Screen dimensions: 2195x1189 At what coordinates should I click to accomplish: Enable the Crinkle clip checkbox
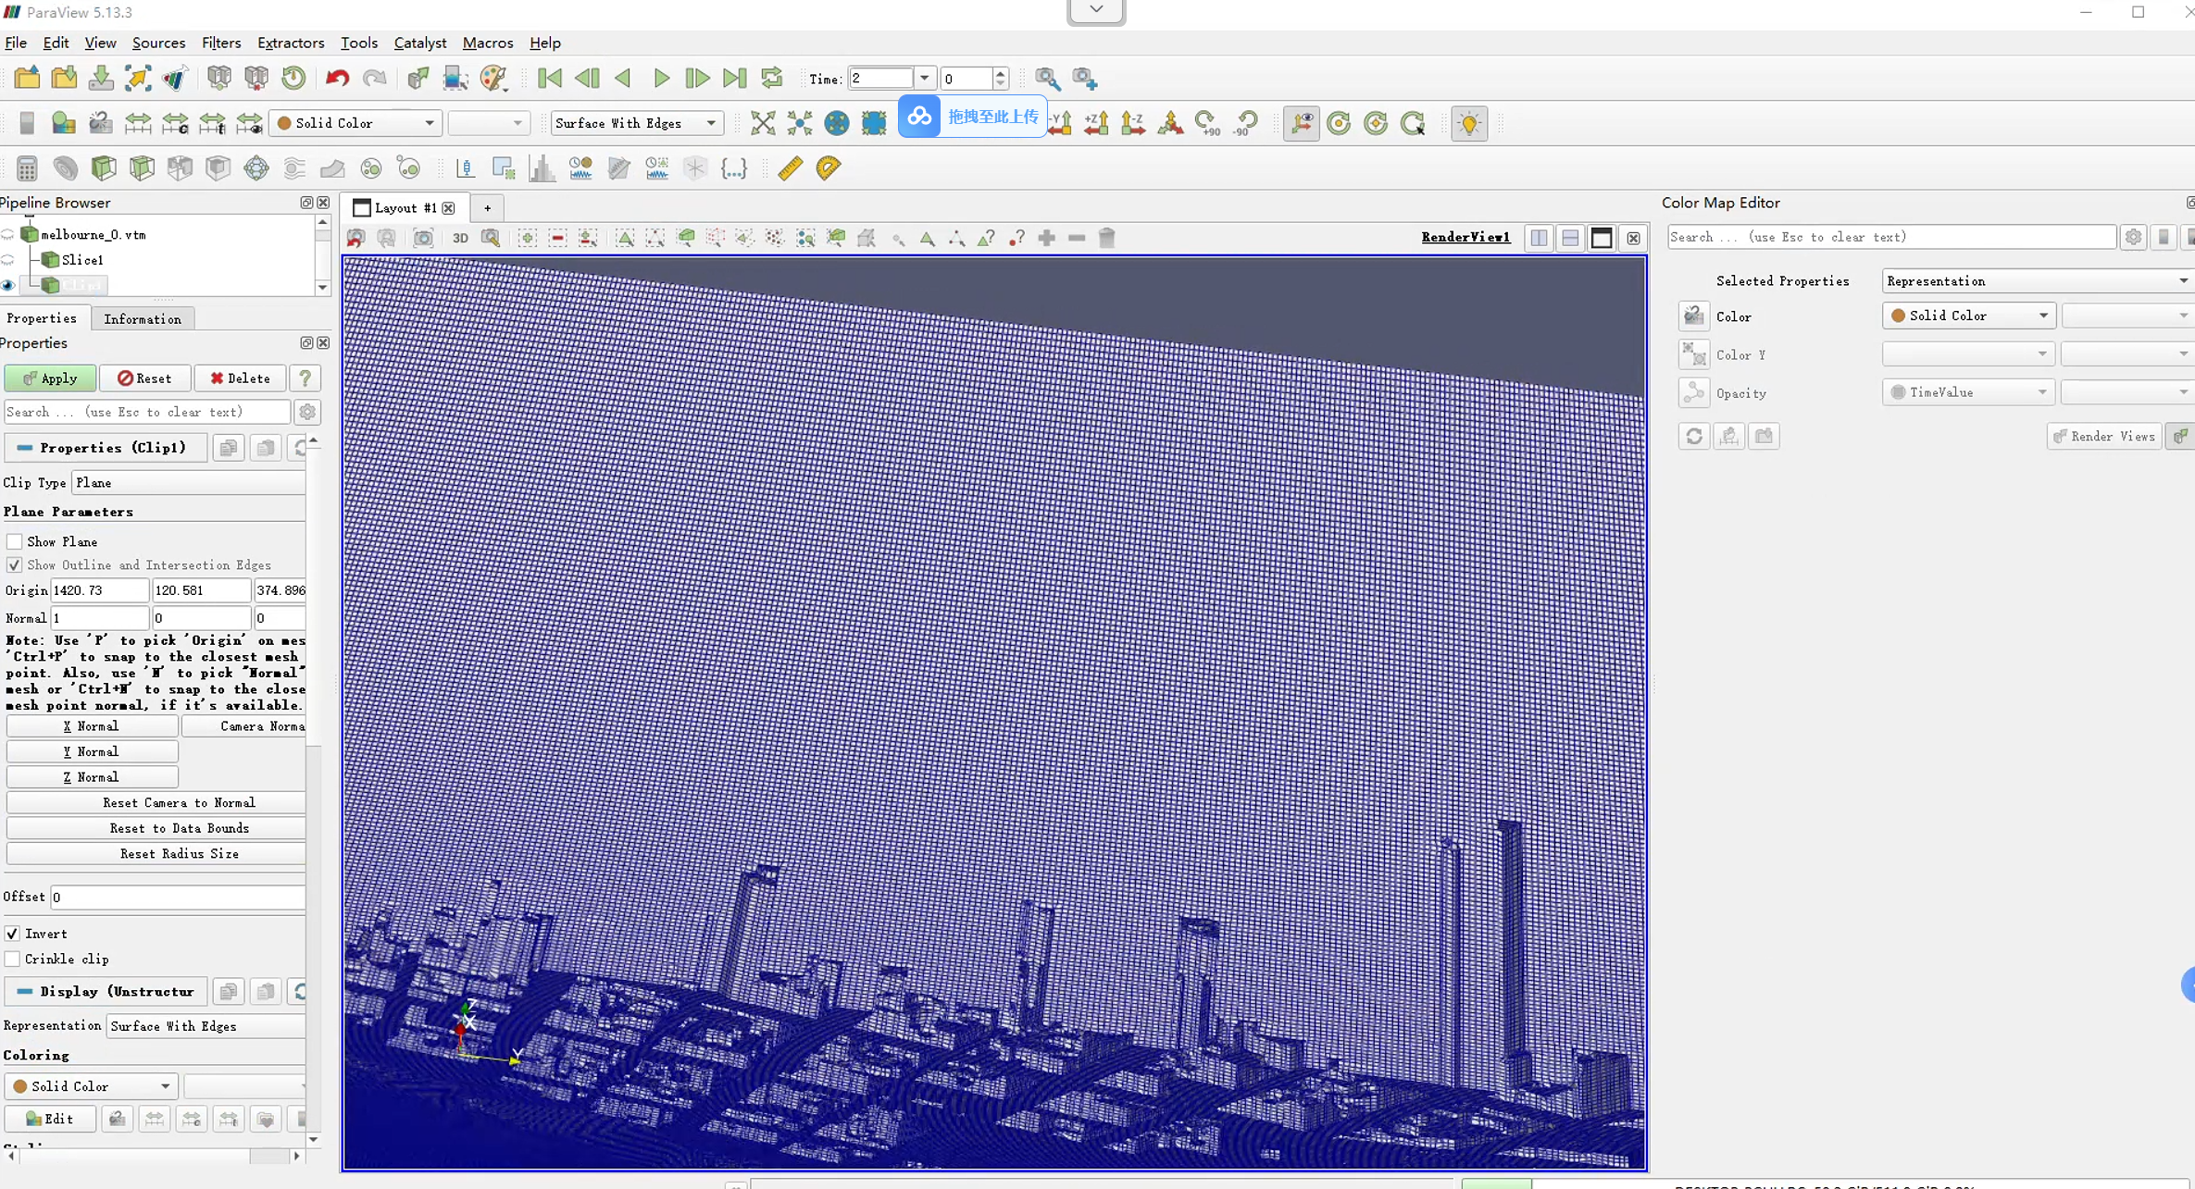(x=13, y=960)
